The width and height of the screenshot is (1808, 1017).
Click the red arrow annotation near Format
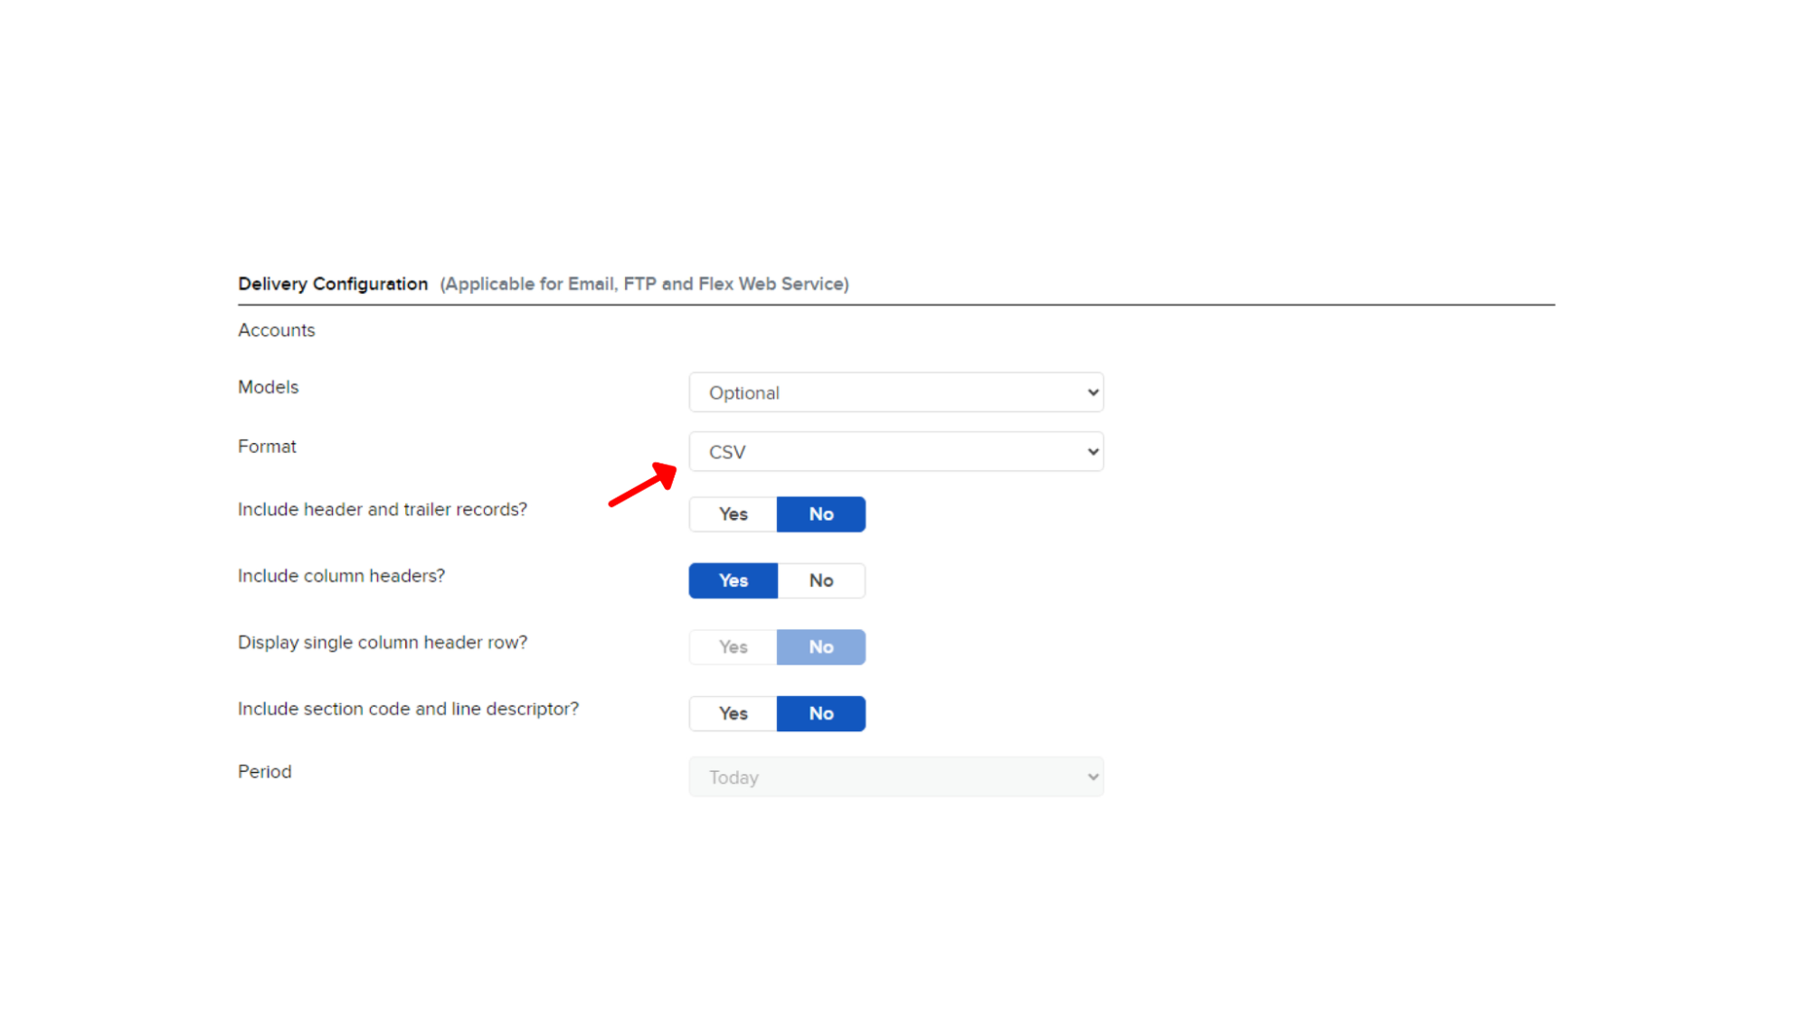click(x=643, y=485)
